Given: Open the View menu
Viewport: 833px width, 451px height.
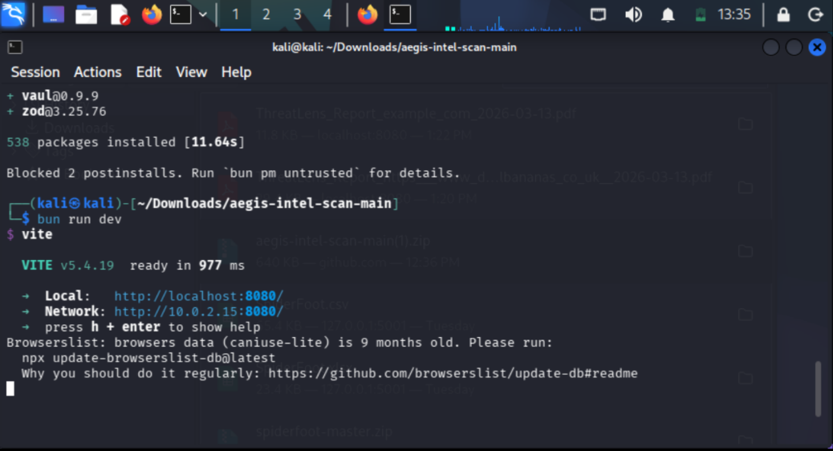Looking at the screenshot, I should (191, 71).
